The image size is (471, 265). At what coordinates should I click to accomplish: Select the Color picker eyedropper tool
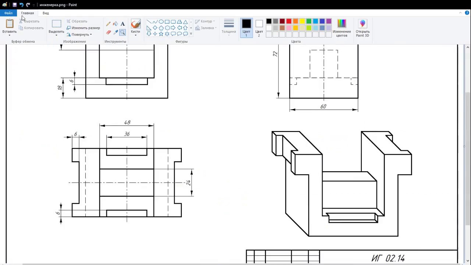click(x=116, y=32)
